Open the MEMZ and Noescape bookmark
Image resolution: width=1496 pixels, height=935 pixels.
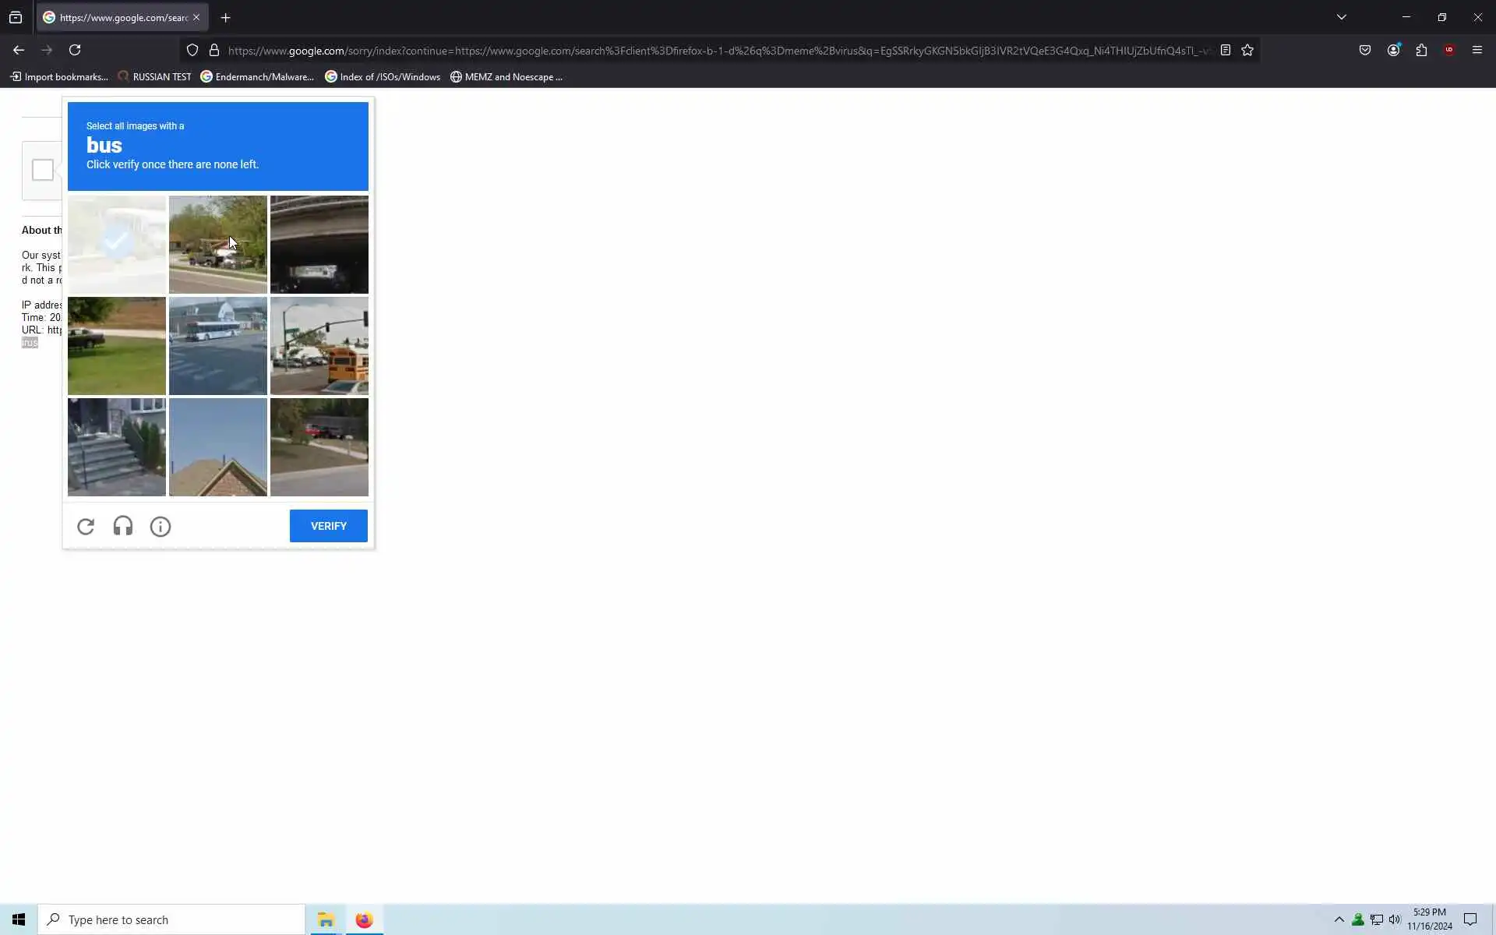coord(506,76)
